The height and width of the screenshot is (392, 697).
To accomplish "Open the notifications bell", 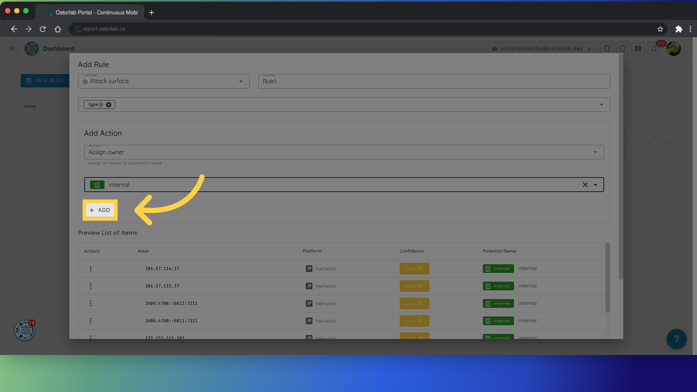I will click(654, 49).
